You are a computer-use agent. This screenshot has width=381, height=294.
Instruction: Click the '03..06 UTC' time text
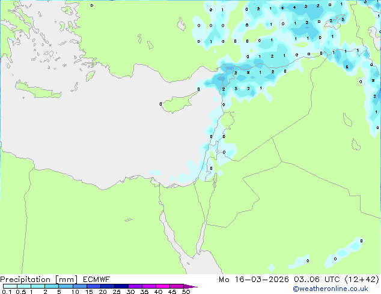[x=317, y=280]
